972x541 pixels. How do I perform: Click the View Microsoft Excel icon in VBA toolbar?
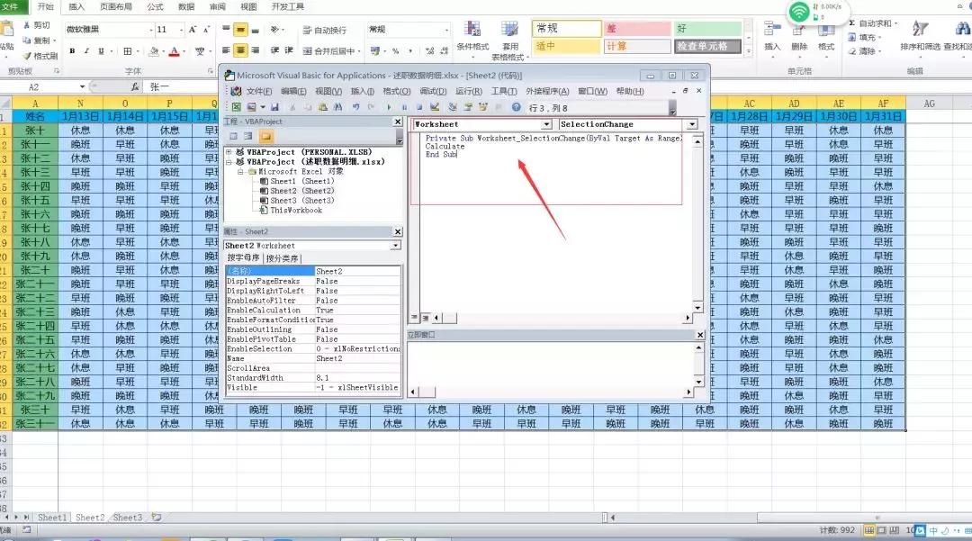(237, 107)
